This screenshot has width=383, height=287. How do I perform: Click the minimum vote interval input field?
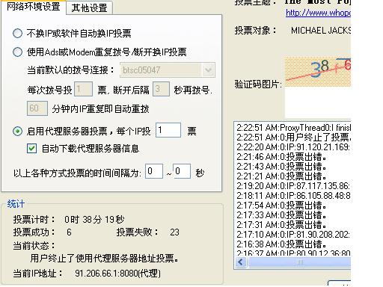154,171
